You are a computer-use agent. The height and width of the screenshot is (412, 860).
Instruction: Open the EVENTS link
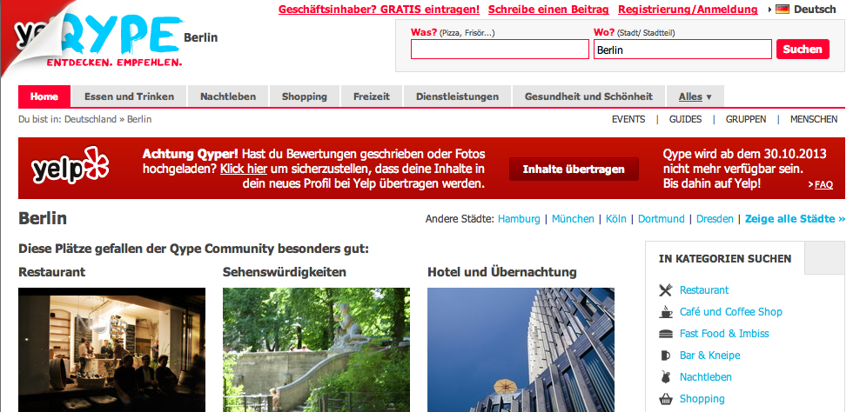[x=628, y=119]
